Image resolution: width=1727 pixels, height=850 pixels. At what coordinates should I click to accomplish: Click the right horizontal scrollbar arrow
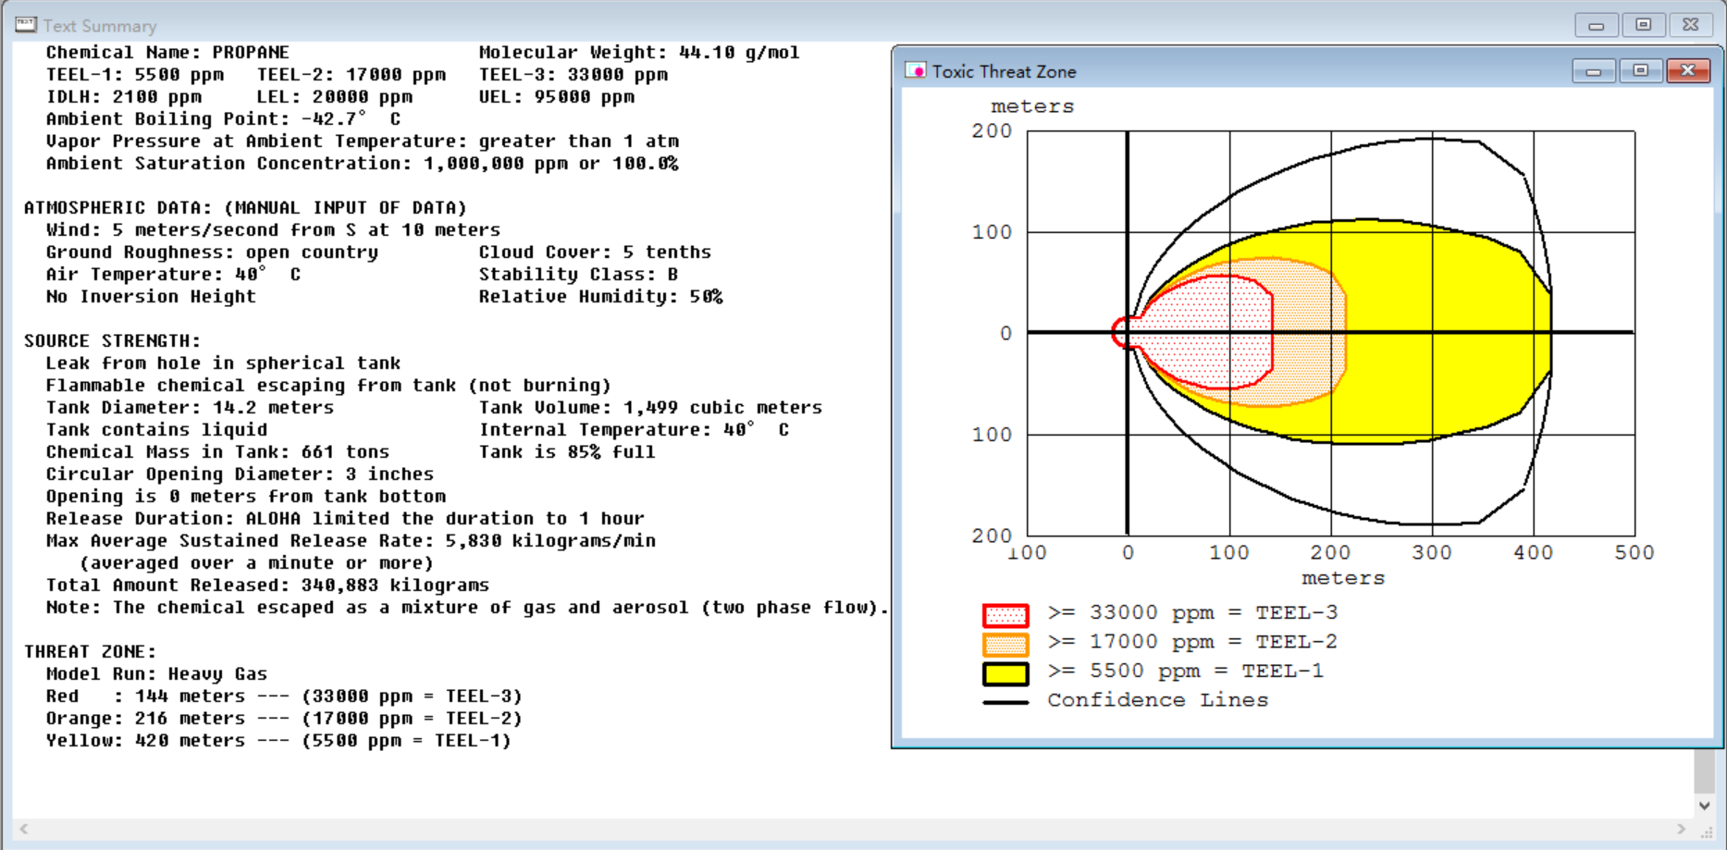(1681, 829)
